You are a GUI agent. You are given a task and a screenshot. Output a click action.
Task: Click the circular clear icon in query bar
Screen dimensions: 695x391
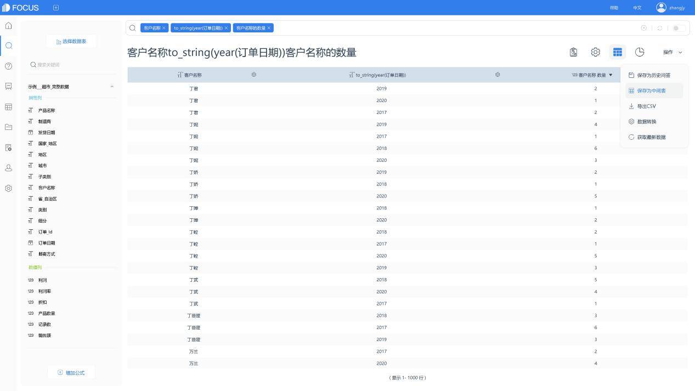click(x=644, y=28)
